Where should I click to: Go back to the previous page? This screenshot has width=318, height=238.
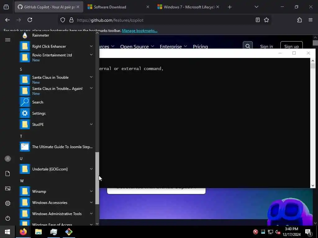[7, 20]
